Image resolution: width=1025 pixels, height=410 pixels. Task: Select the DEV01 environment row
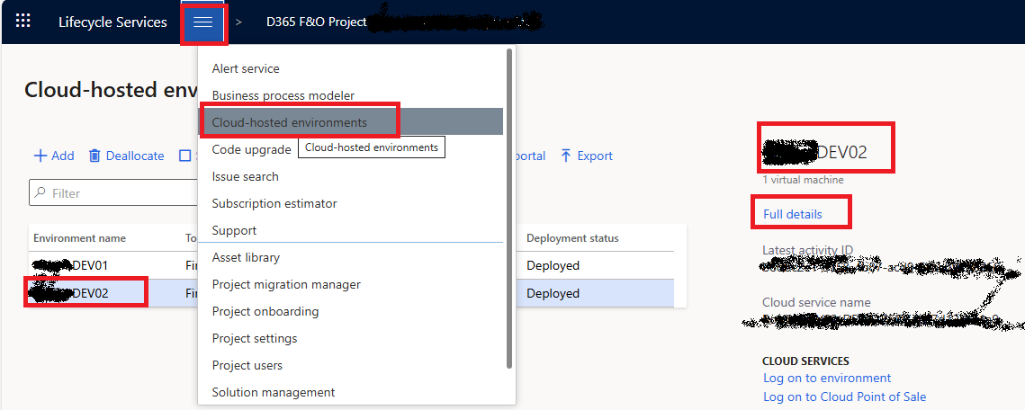(x=351, y=266)
